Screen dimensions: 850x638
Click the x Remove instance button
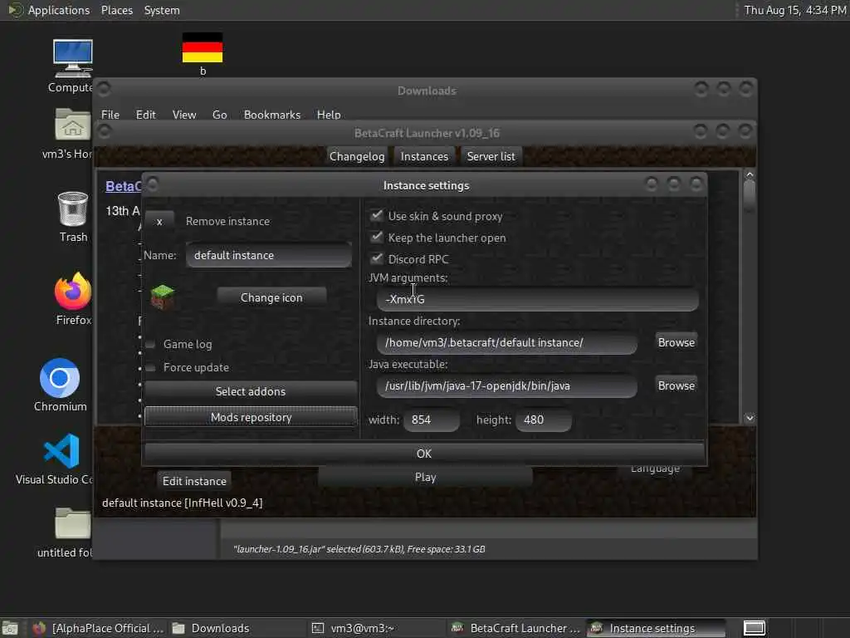pyautogui.click(x=159, y=221)
